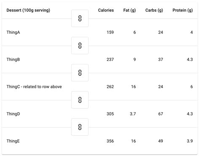Click ThingC - related to row above
This screenshot has height=158, width=200.
pyautogui.click(x=34, y=86)
